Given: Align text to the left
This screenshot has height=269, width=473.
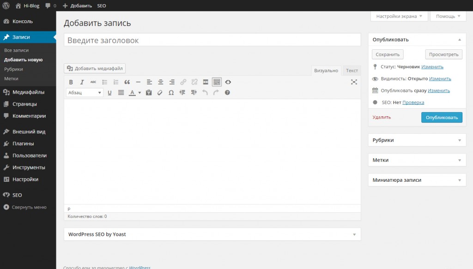Looking at the screenshot, I should [x=149, y=82].
